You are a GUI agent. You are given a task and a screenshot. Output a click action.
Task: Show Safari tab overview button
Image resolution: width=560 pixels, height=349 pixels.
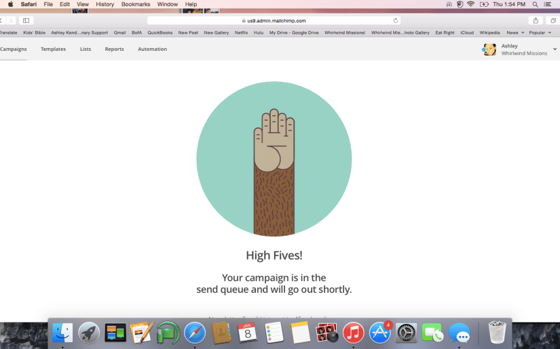[x=553, y=21]
